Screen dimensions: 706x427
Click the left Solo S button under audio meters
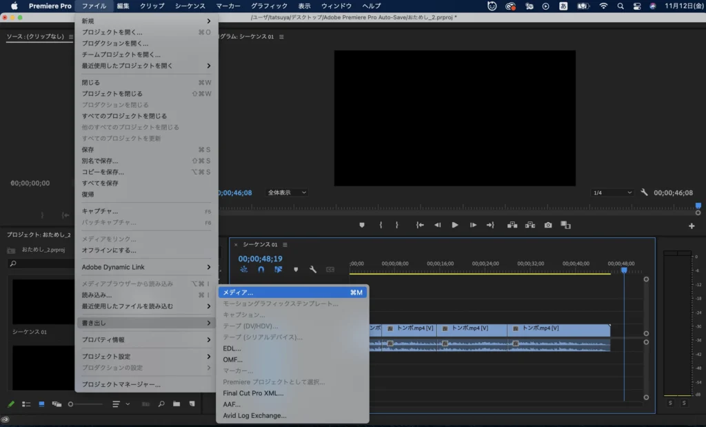click(669, 403)
